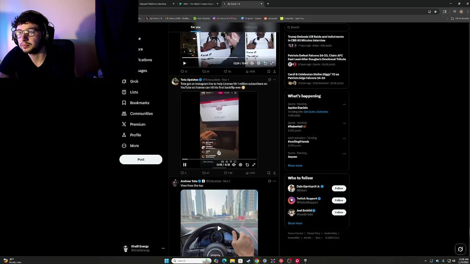Seek on the top 0:40 video progress bar

click(228, 58)
